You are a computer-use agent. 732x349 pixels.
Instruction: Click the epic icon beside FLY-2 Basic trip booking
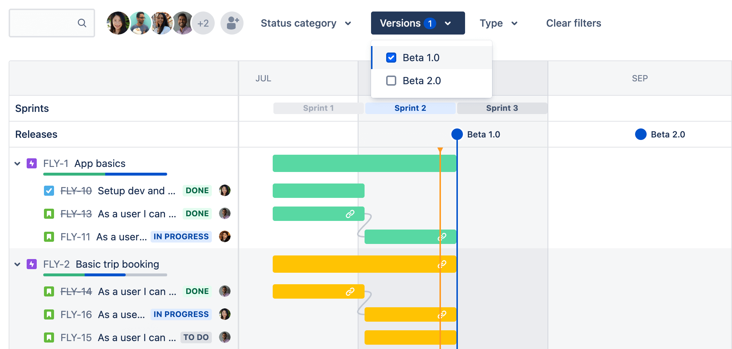pyautogui.click(x=32, y=264)
